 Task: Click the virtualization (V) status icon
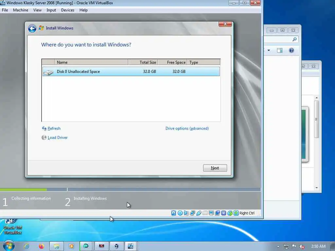point(224,213)
